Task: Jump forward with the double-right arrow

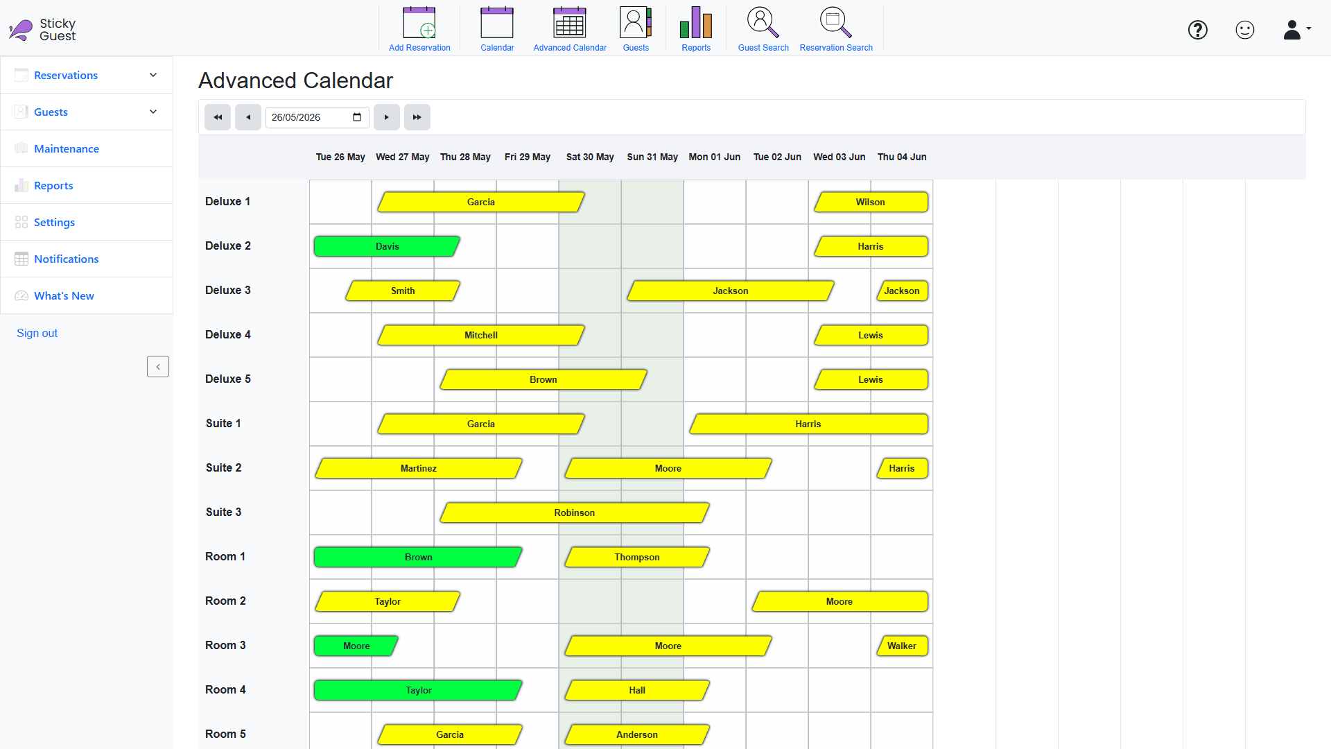Action: coord(417,117)
